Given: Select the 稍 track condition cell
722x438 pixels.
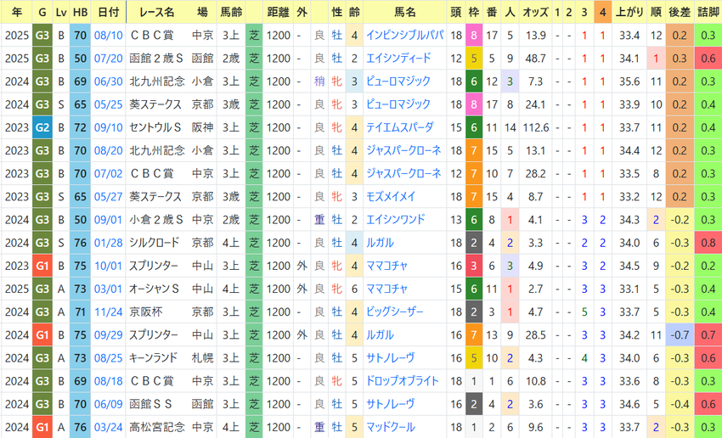Looking at the screenshot, I should (319, 81).
